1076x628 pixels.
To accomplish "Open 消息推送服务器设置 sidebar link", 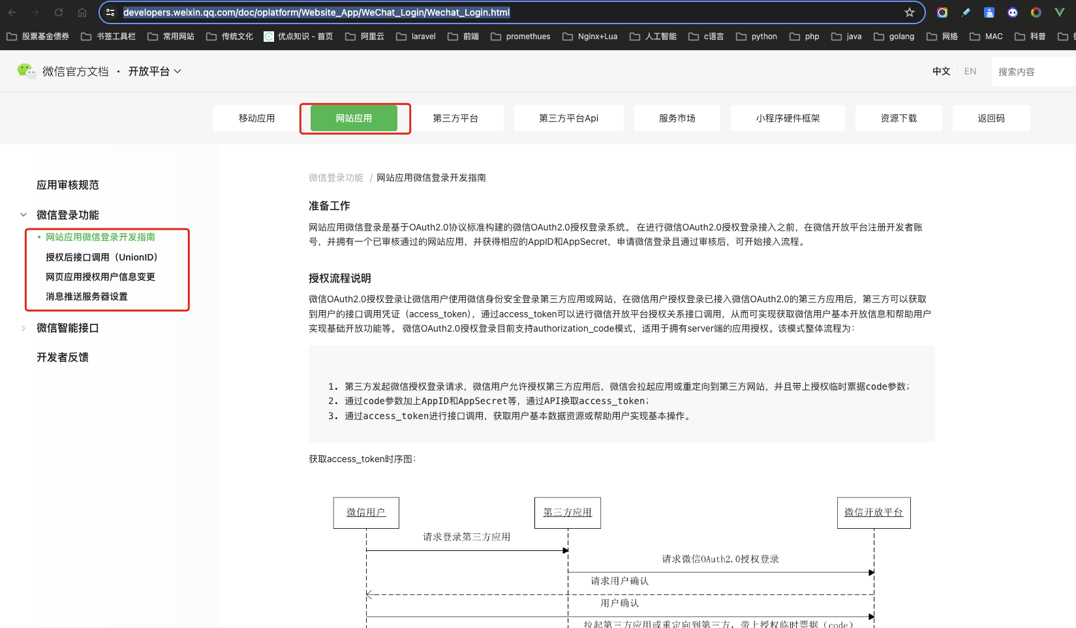I will pyautogui.click(x=87, y=296).
